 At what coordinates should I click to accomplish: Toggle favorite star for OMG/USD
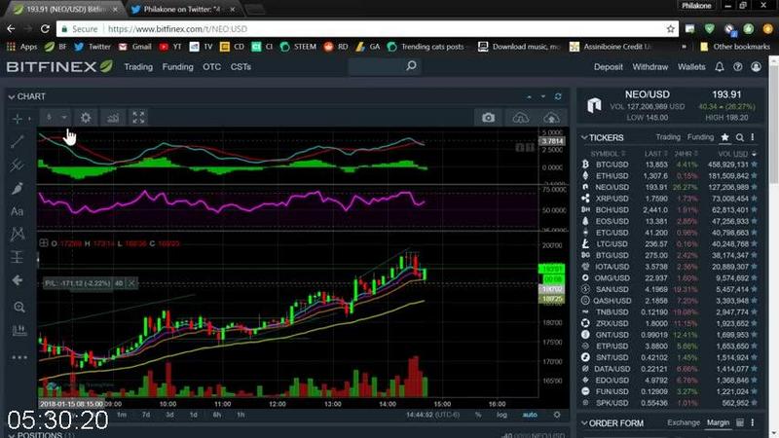click(755, 278)
